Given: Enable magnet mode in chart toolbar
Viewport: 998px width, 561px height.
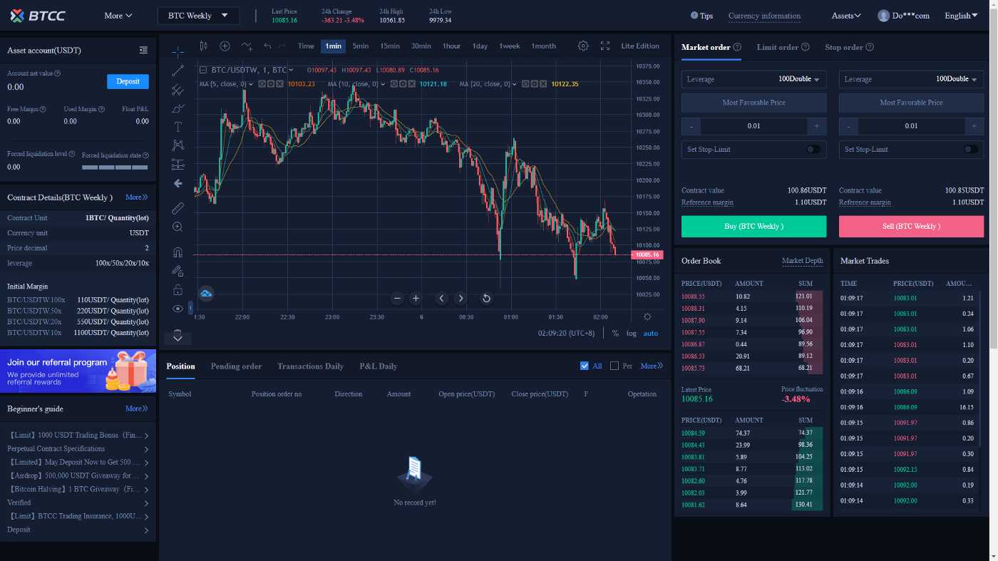Looking at the screenshot, I should coord(178,252).
